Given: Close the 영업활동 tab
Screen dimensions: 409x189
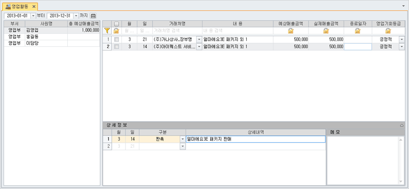Looking at the screenshot, I should (x=34, y=7).
